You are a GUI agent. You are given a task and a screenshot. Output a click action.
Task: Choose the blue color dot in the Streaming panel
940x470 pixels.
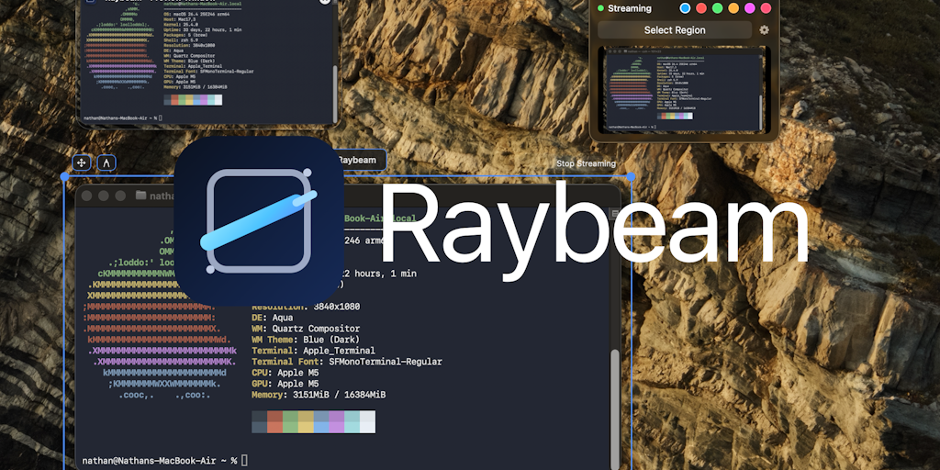(685, 8)
